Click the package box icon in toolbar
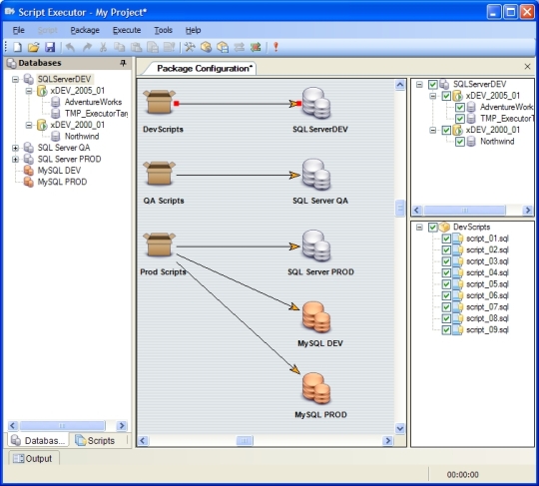 point(206,47)
